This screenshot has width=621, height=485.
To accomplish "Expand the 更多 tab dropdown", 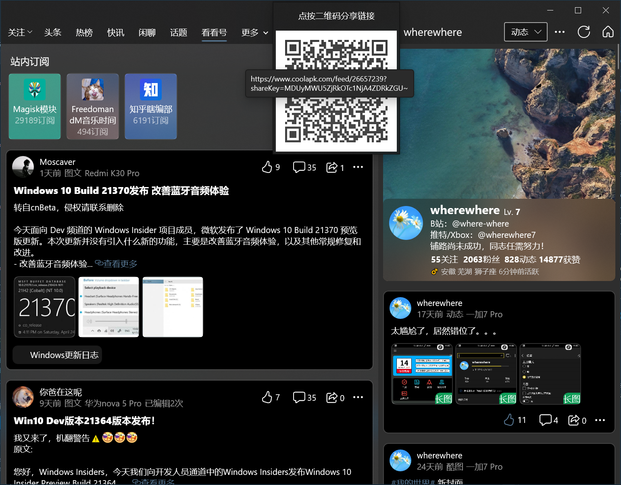I will (x=255, y=32).
